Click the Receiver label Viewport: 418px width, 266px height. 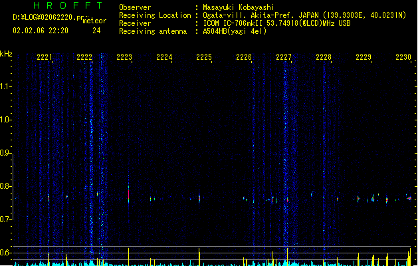pyautogui.click(x=135, y=23)
